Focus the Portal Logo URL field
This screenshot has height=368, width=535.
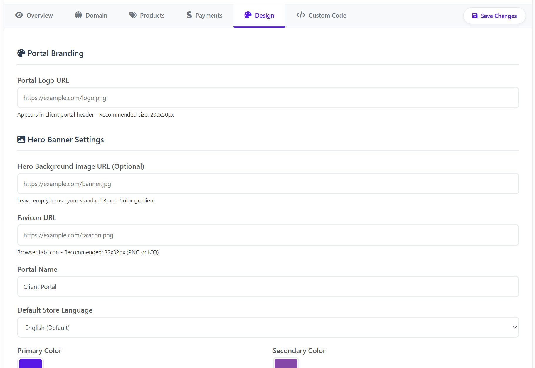click(x=268, y=98)
